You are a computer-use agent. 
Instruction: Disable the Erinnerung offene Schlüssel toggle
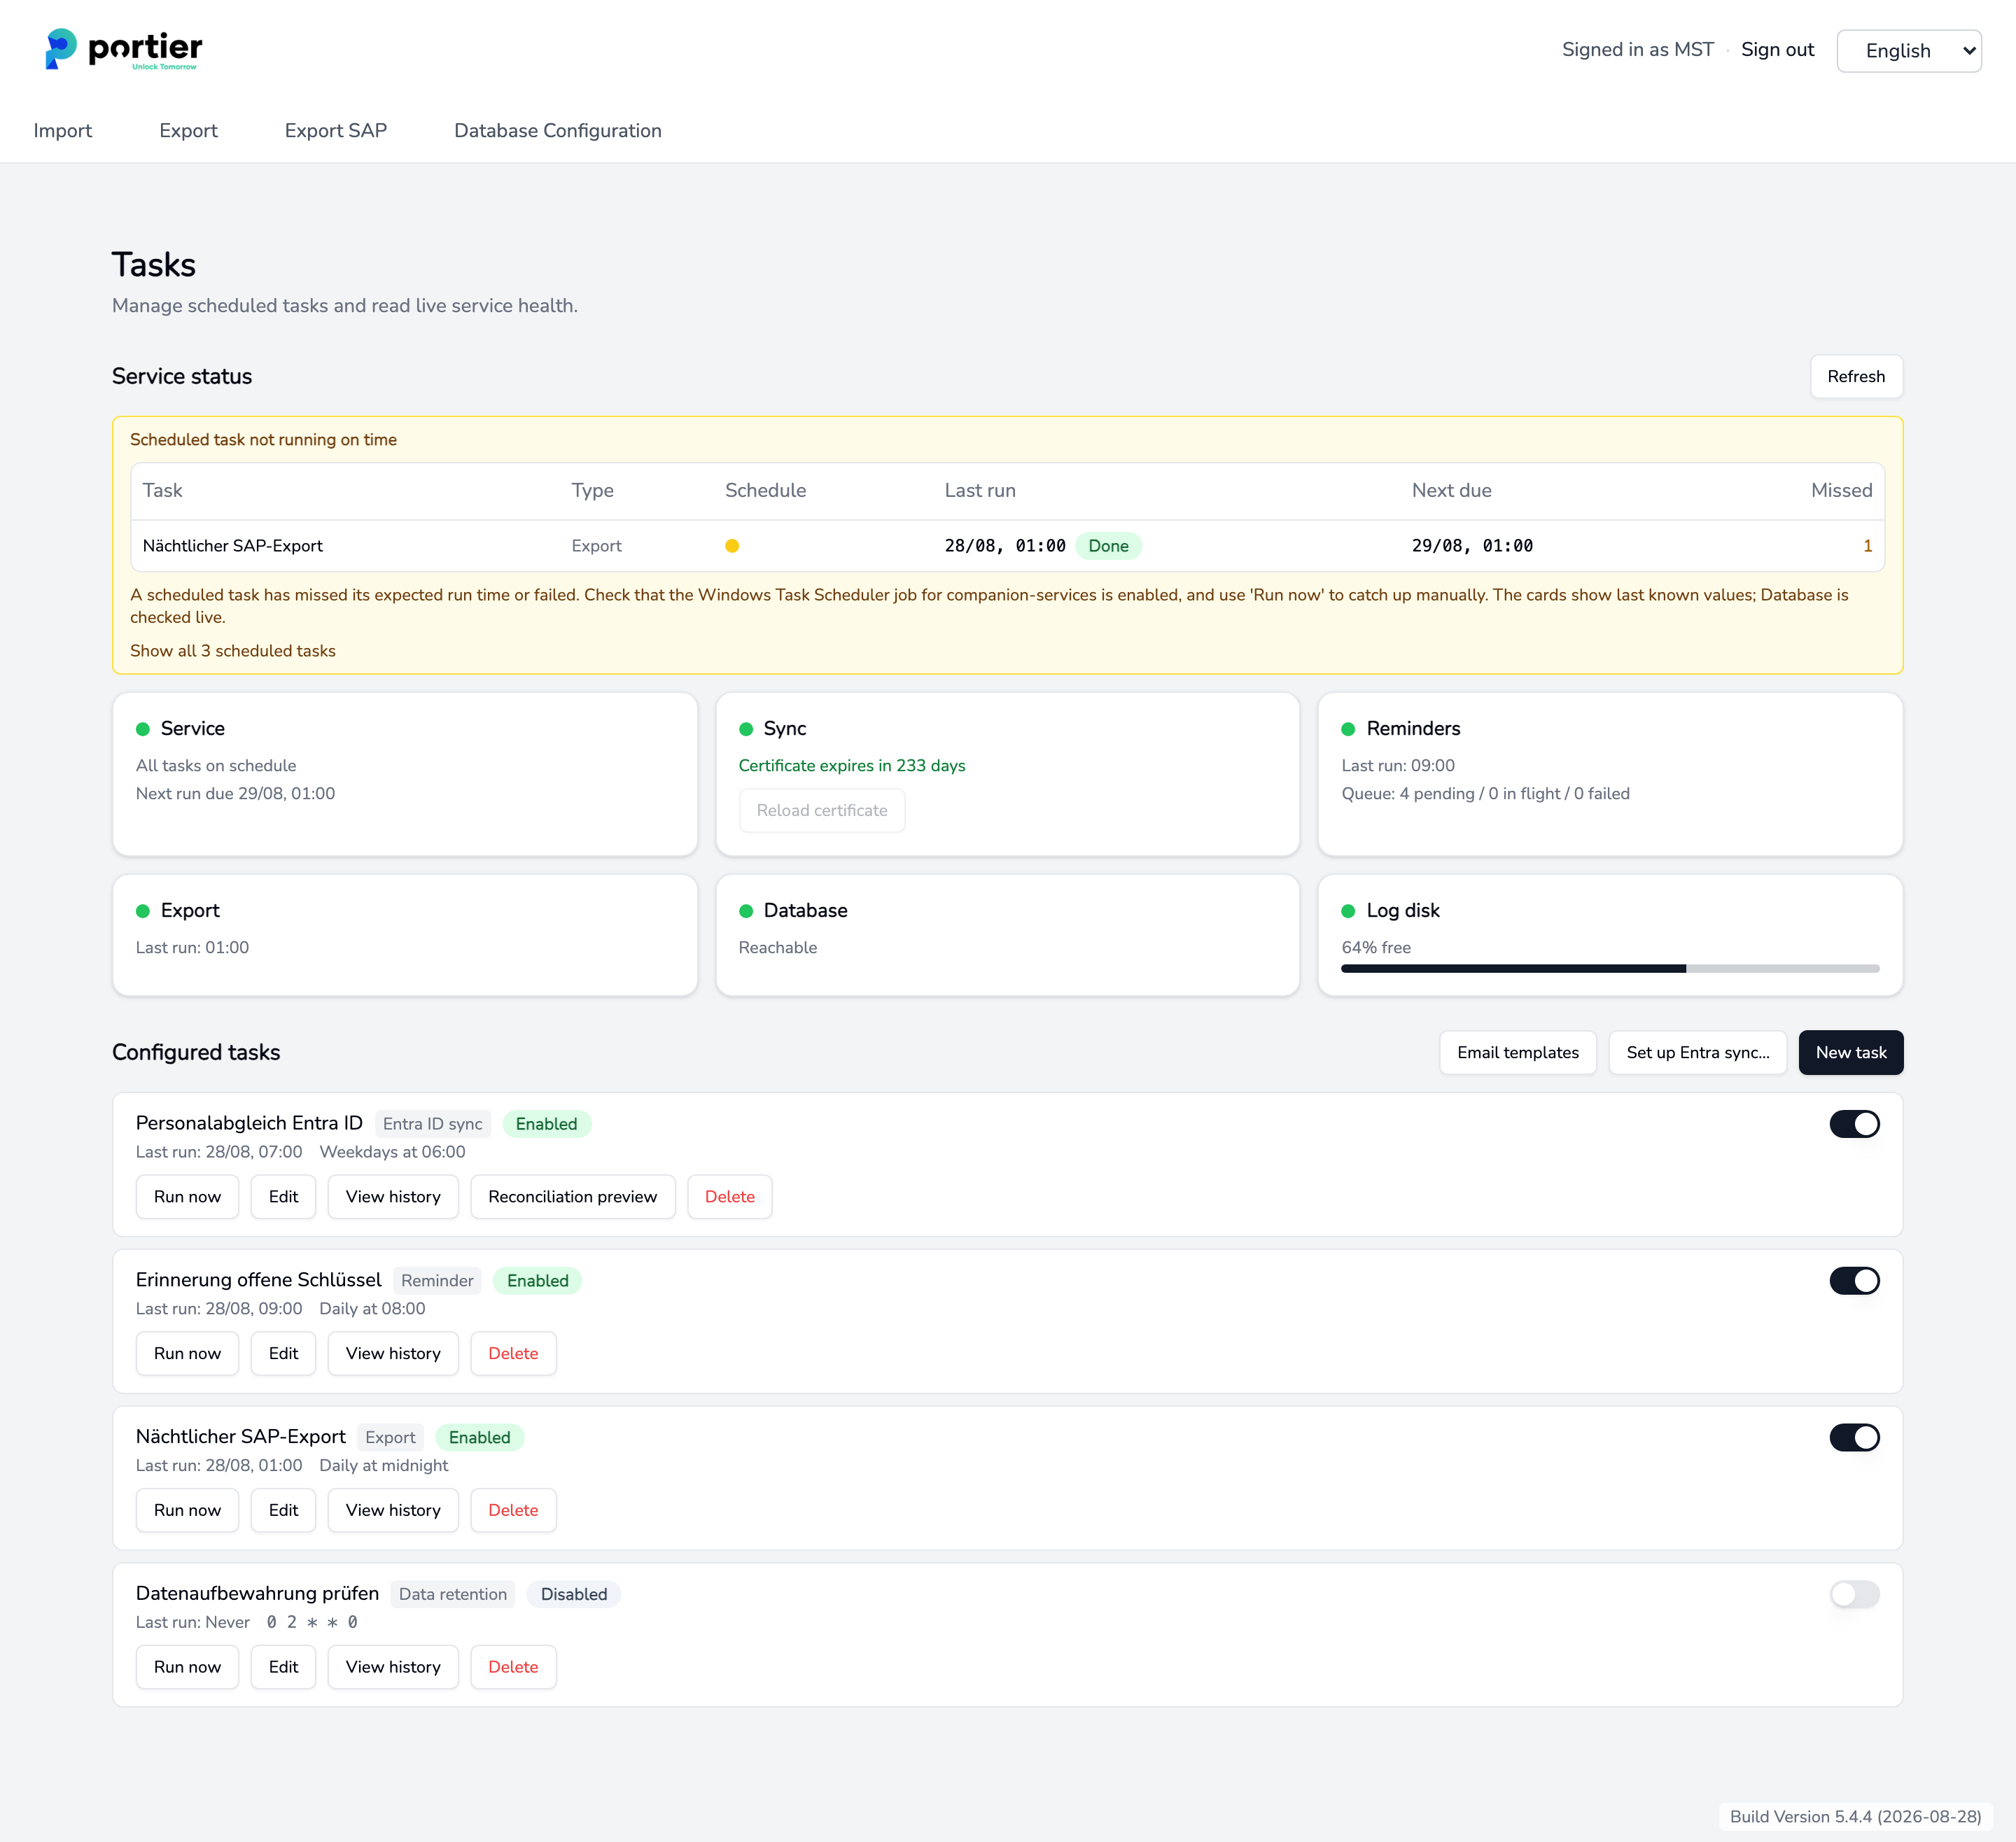(1854, 1281)
